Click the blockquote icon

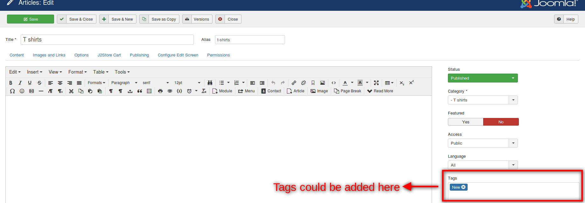(140, 91)
